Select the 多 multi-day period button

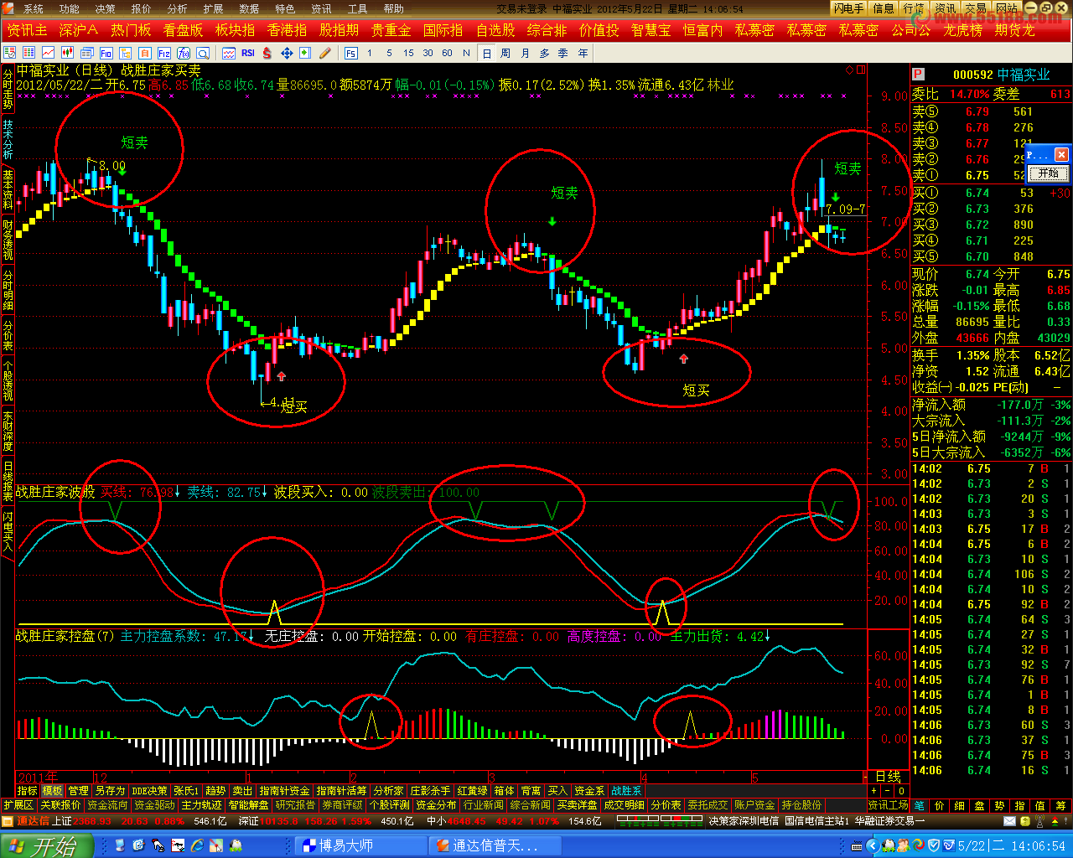(x=544, y=53)
